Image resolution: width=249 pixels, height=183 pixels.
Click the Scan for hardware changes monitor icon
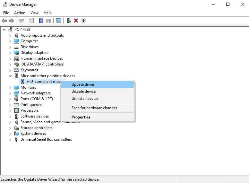pyautogui.click(x=59, y=21)
